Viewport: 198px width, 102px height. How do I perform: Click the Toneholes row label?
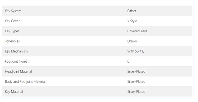point(12,41)
